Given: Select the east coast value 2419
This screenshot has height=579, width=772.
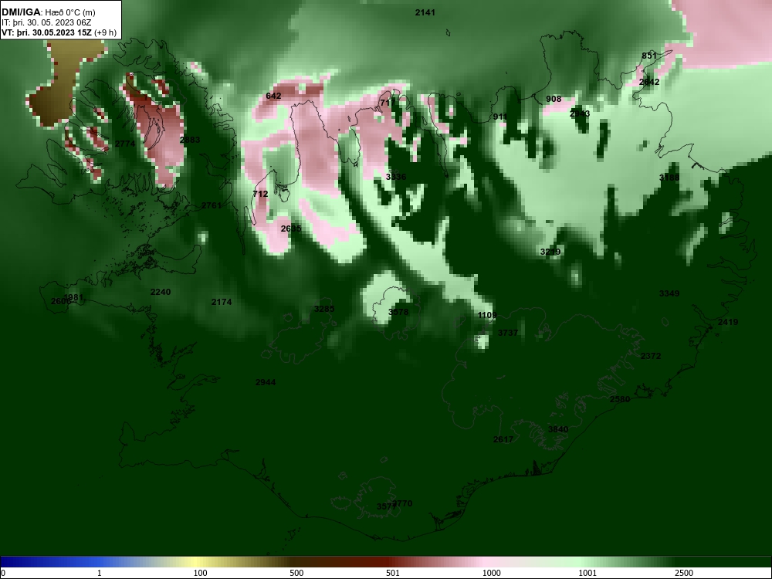Looking at the screenshot, I should point(728,322).
